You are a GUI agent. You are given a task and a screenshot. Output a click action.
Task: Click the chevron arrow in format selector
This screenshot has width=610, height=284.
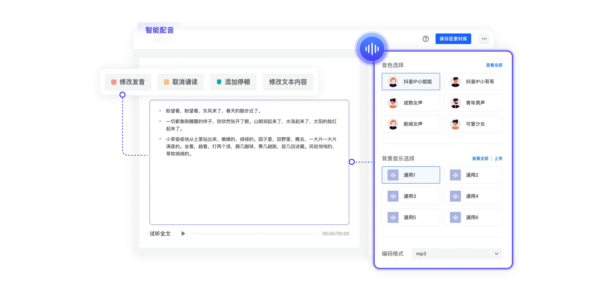pyautogui.click(x=496, y=254)
